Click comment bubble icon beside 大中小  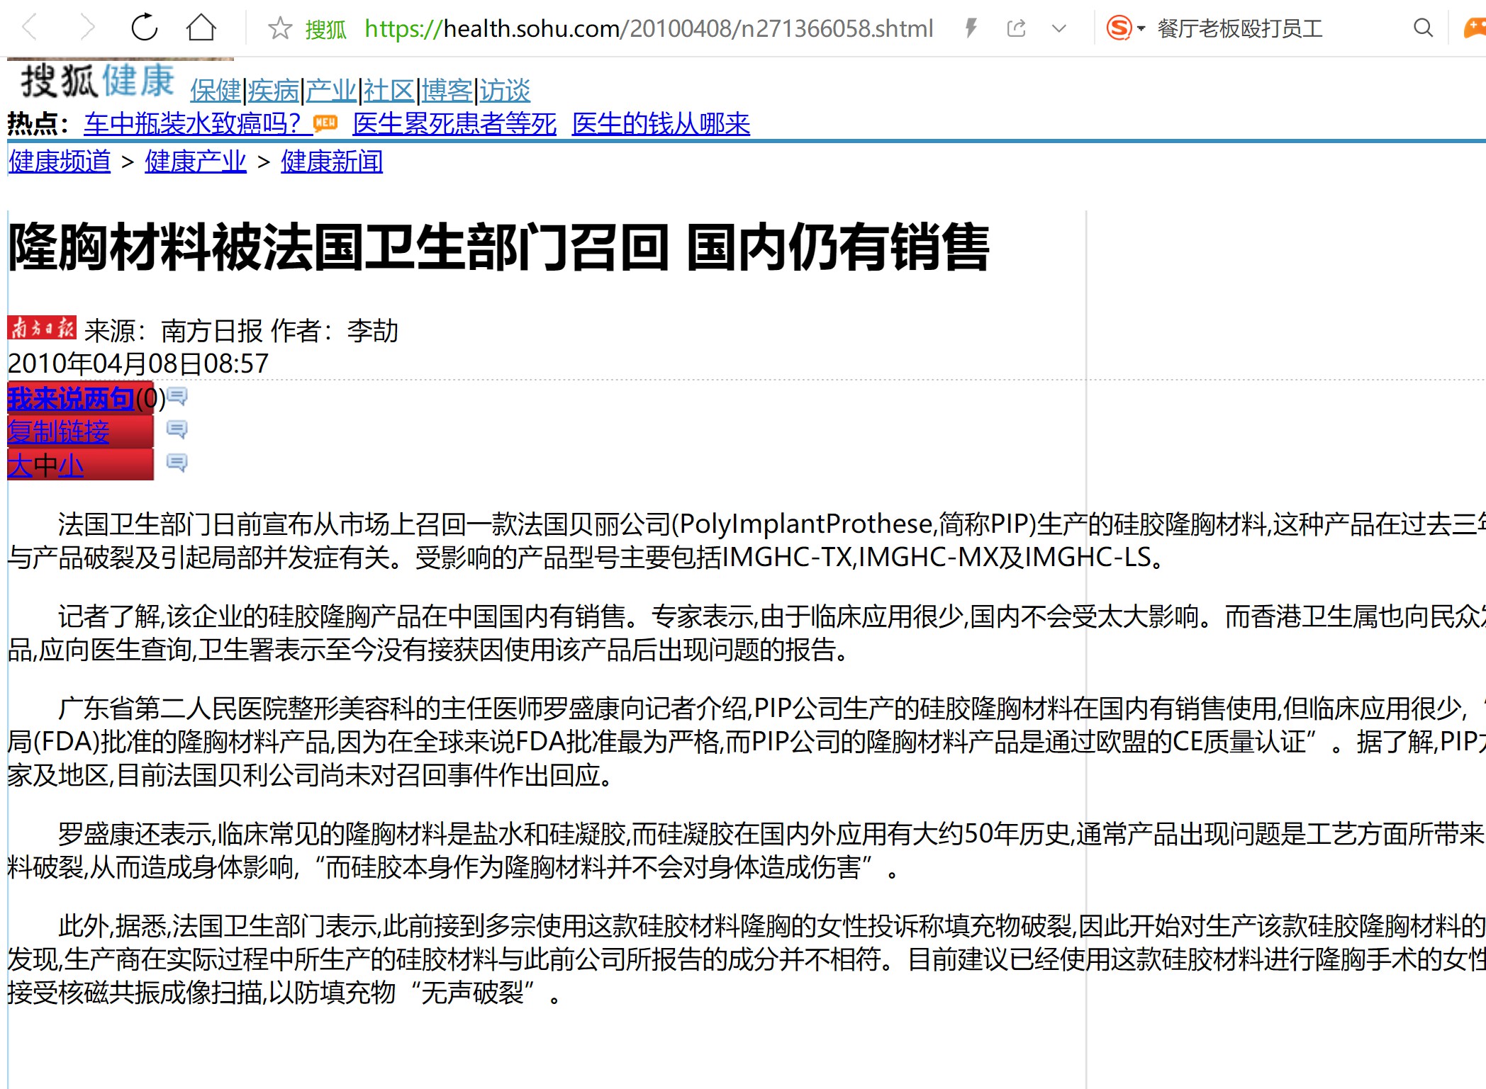[177, 463]
